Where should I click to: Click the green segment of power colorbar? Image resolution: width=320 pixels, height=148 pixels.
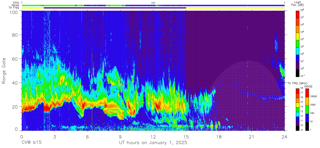tap(298, 43)
